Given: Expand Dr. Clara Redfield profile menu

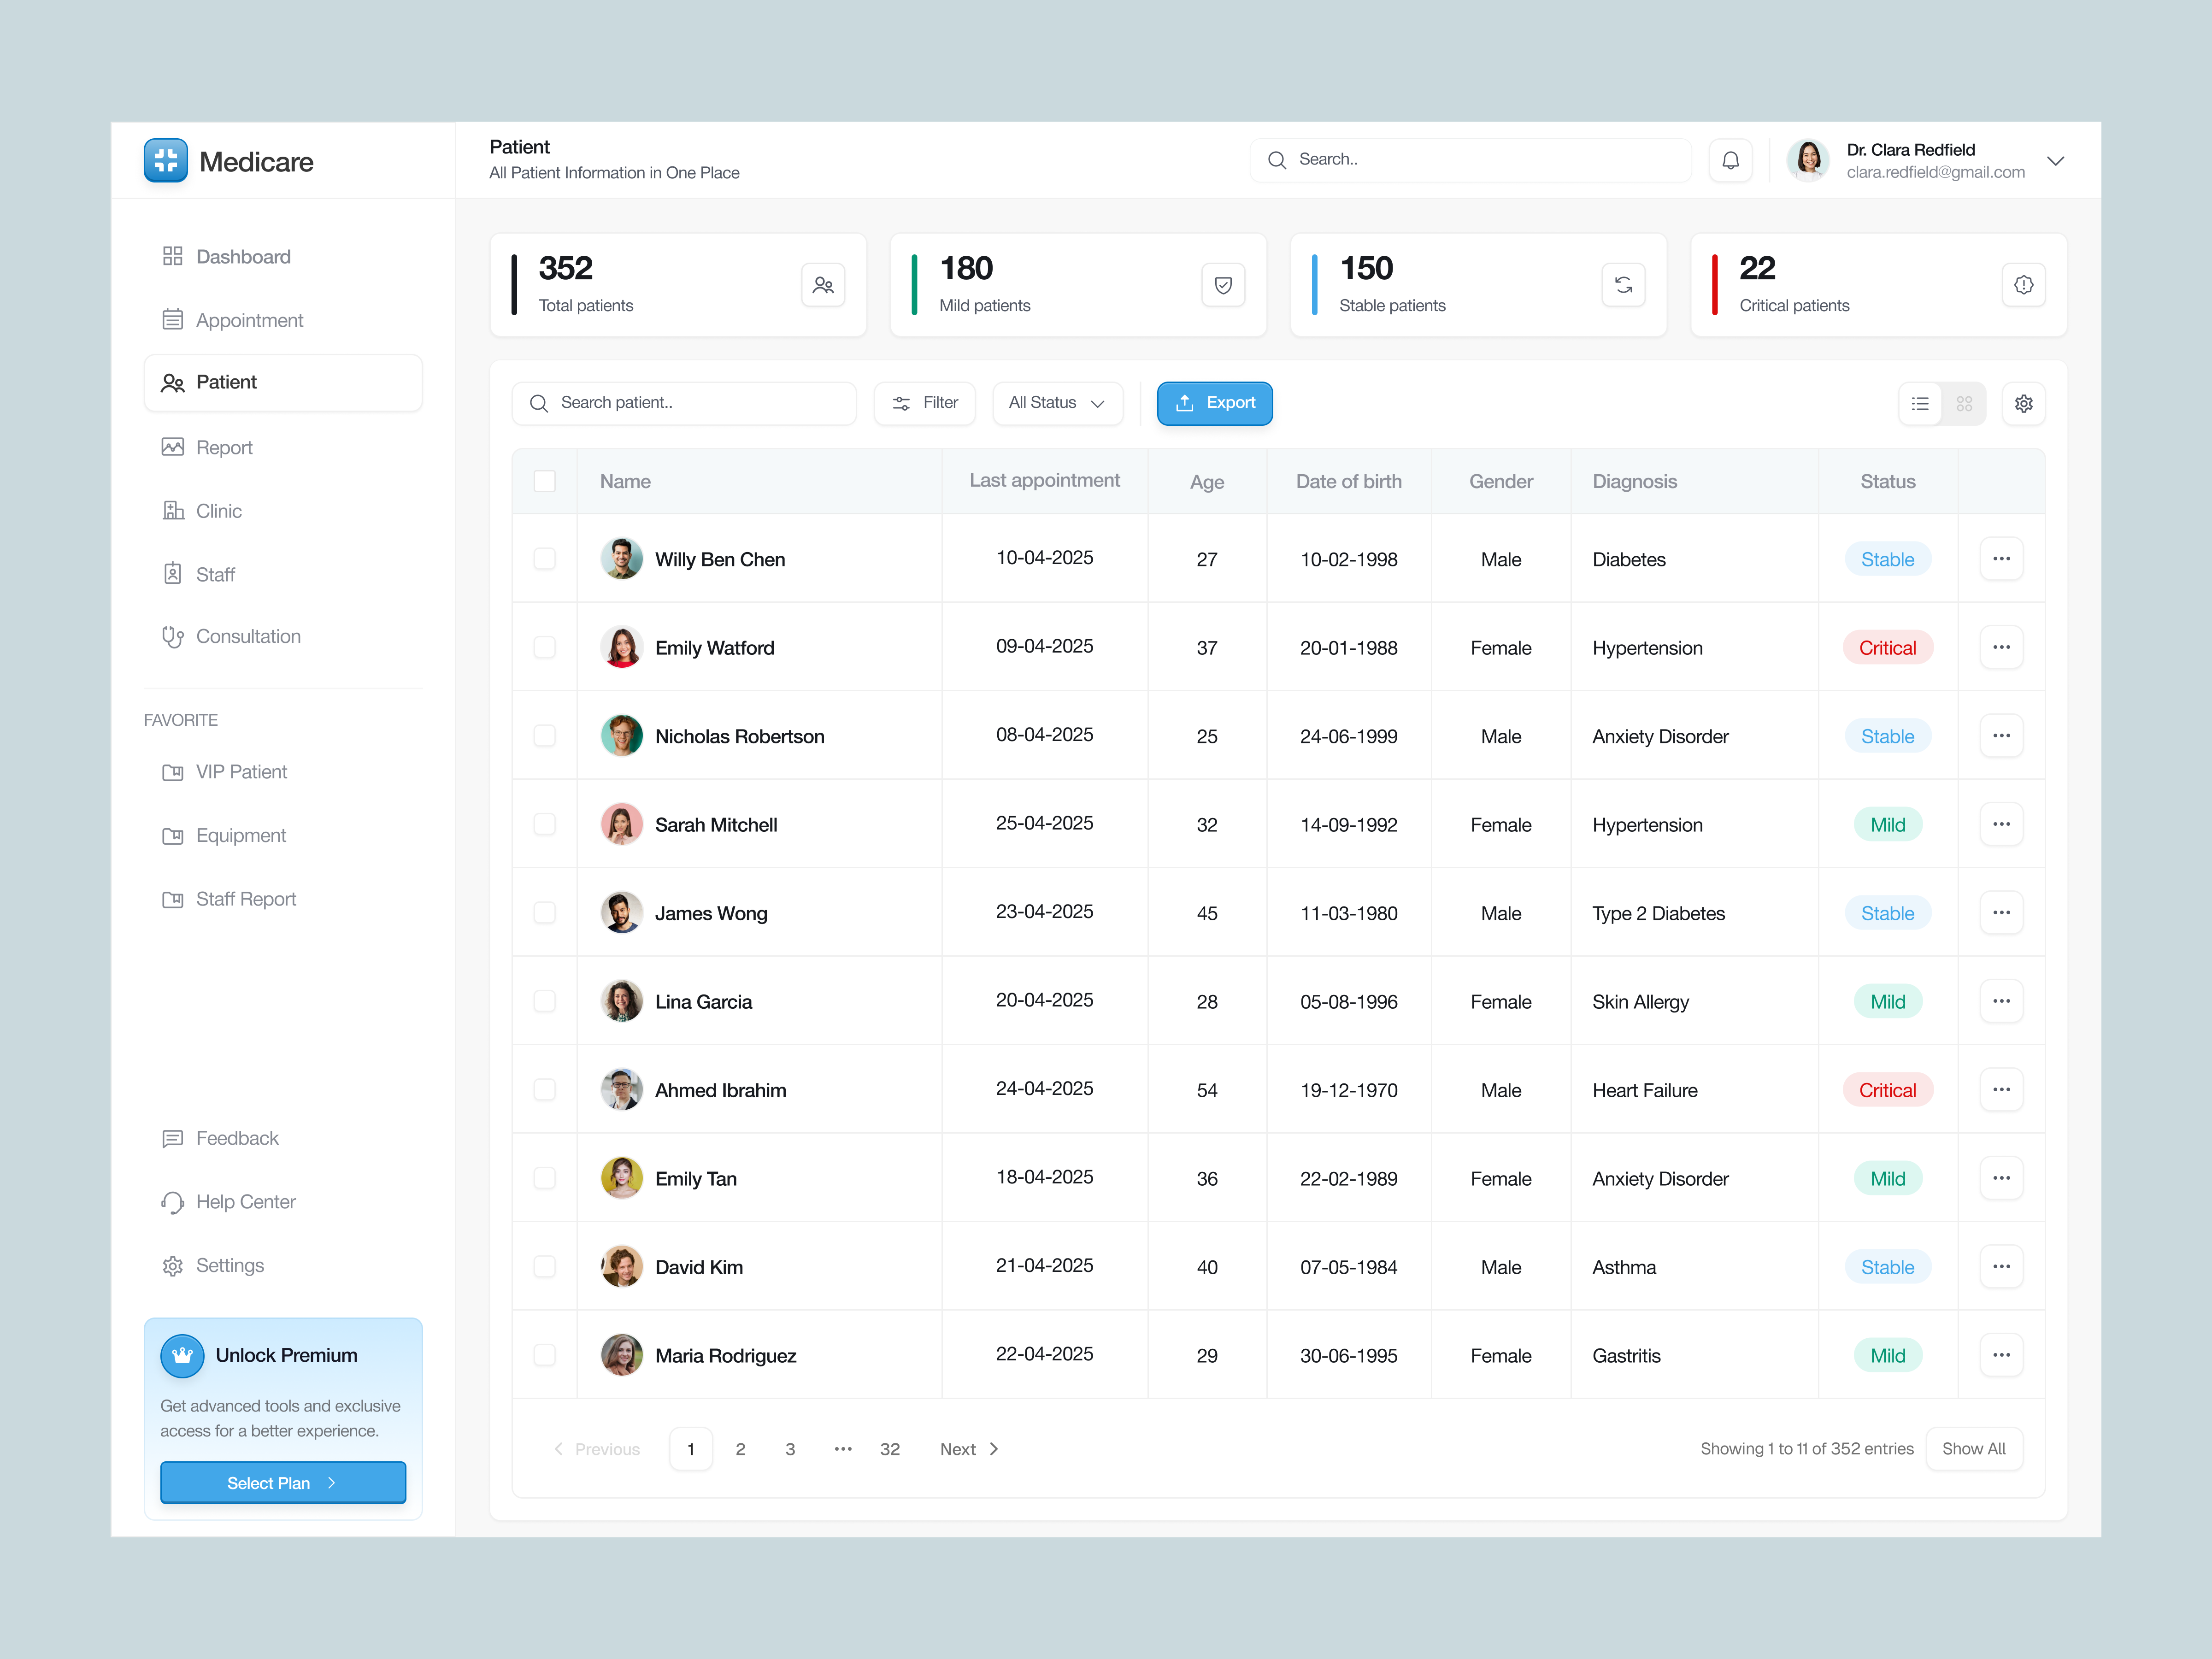Looking at the screenshot, I should click(2055, 161).
